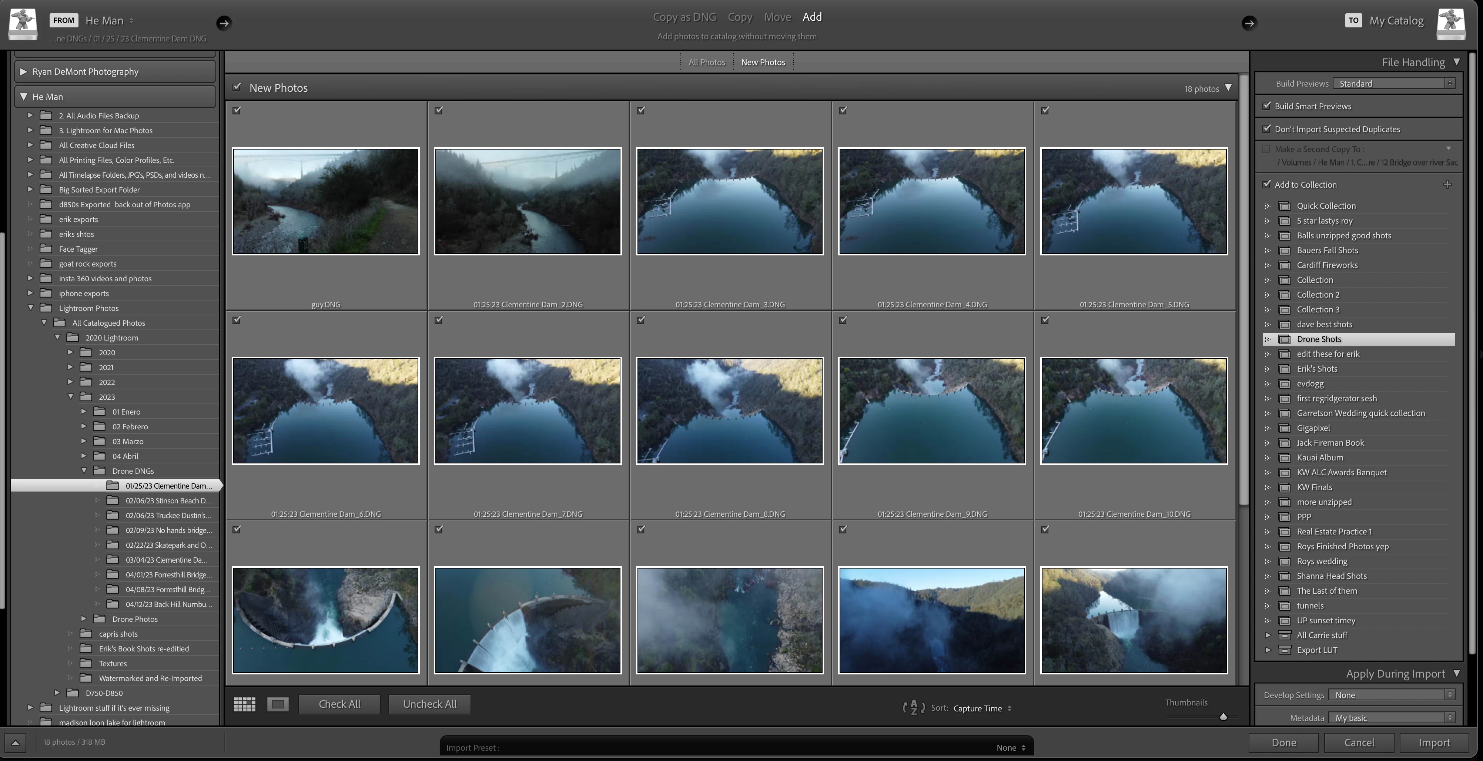Image resolution: width=1483 pixels, height=761 pixels.
Task: Click the source panel arrow next to He Man
Action: [224, 23]
